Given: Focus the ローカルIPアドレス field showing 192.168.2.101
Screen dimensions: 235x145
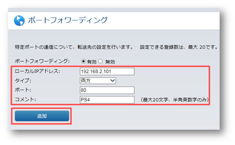Looking at the screenshot, I should tap(107, 71).
